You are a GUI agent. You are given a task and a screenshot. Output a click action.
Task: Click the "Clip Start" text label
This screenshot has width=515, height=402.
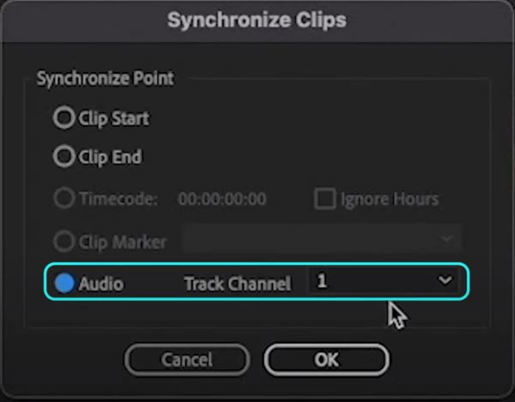tap(114, 118)
